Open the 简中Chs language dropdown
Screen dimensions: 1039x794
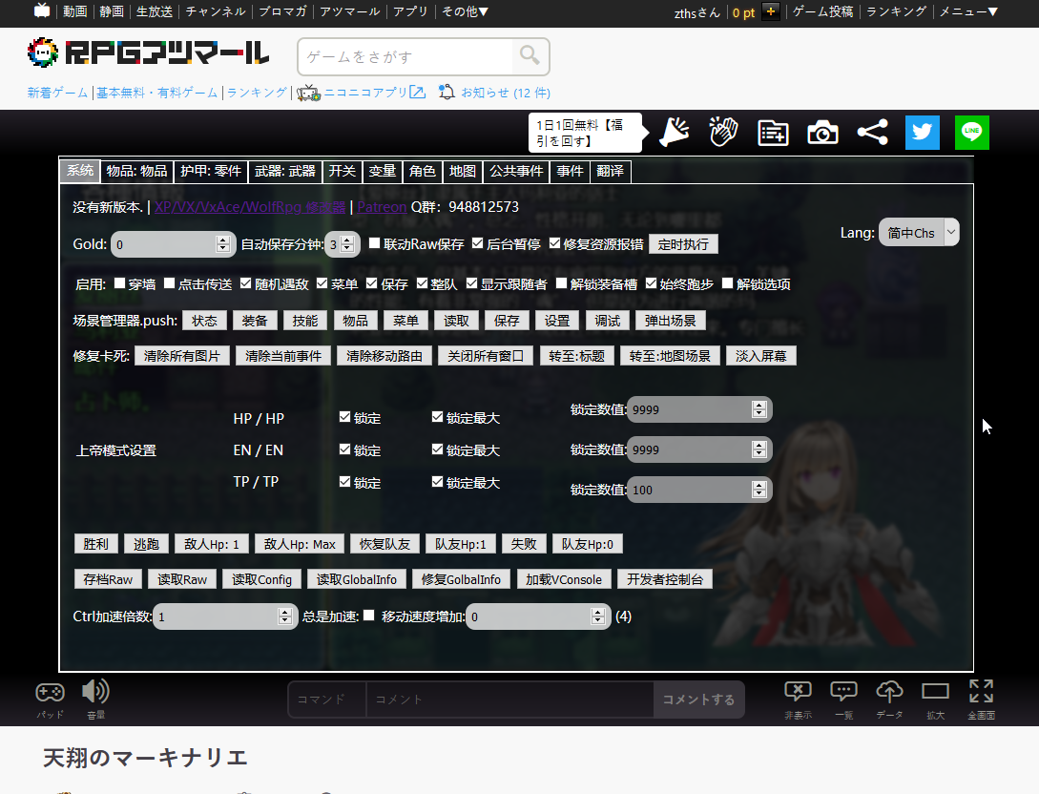[919, 232]
